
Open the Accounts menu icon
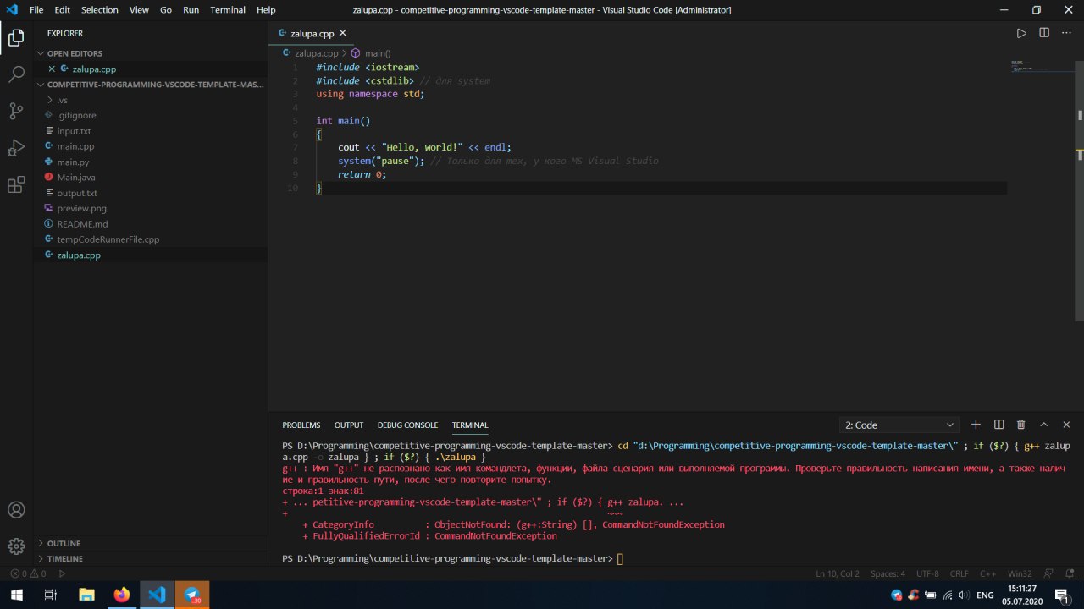[x=16, y=510]
